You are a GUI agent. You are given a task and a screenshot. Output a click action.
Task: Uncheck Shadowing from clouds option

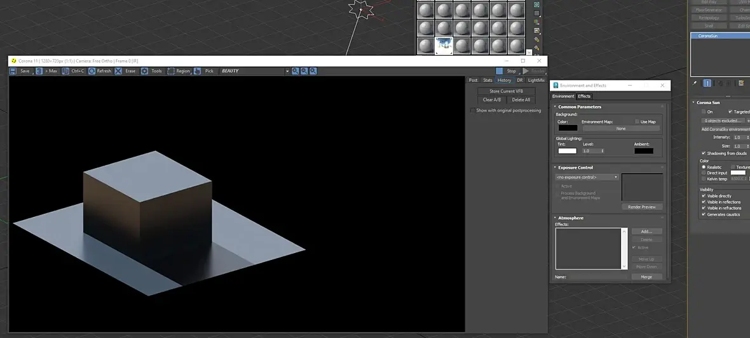point(704,153)
